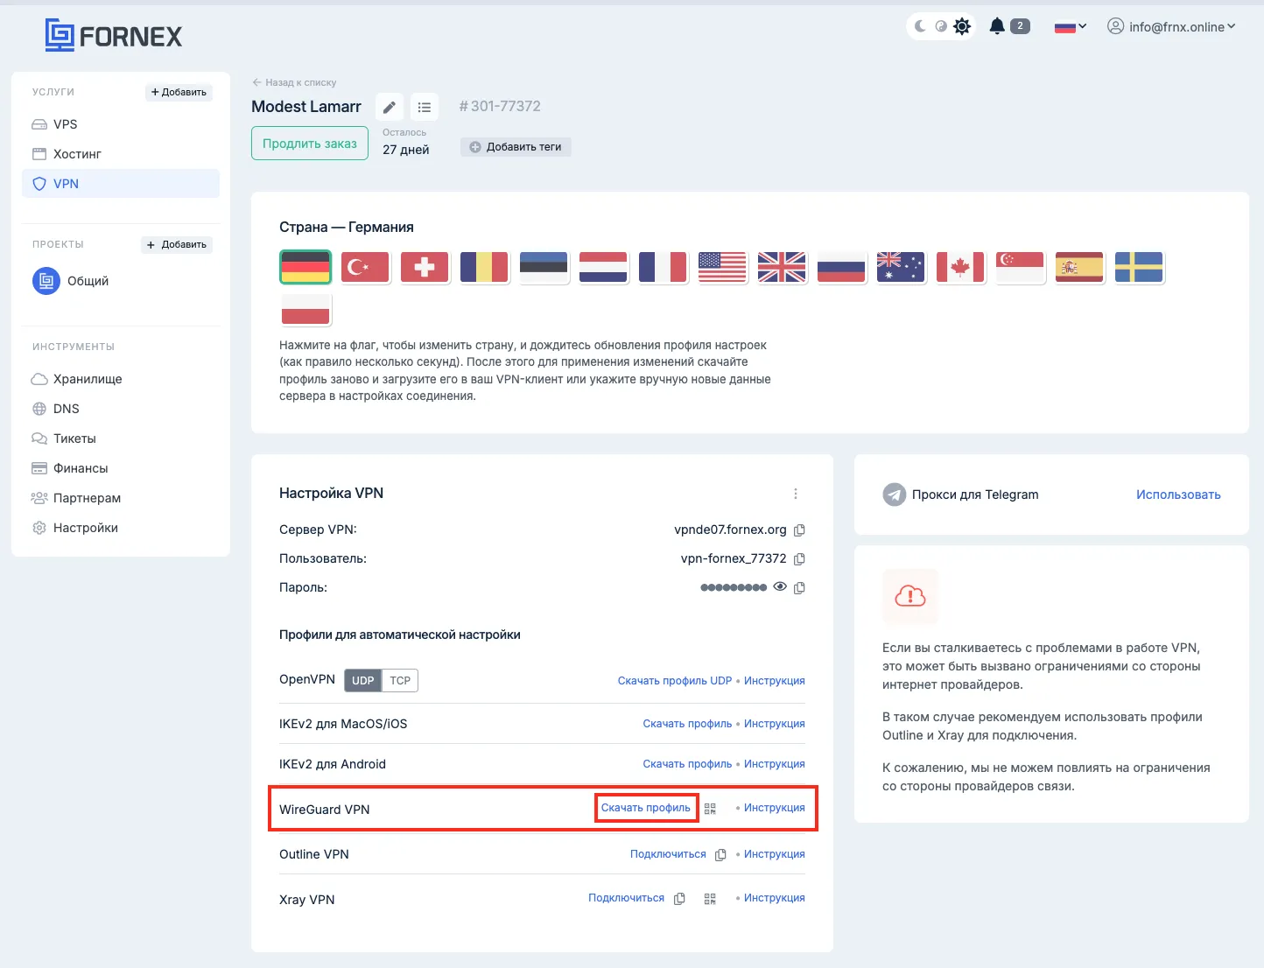The image size is (1264, 968).
Task: Select the Turkey flag
Action: point(365,267)
